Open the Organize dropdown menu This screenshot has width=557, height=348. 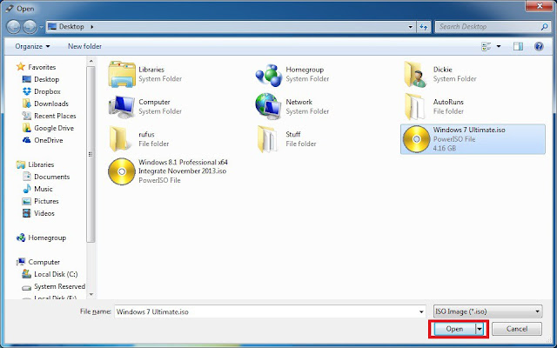(x=32, y=46)
